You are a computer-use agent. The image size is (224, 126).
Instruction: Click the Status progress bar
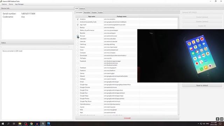tap(35, 47)
